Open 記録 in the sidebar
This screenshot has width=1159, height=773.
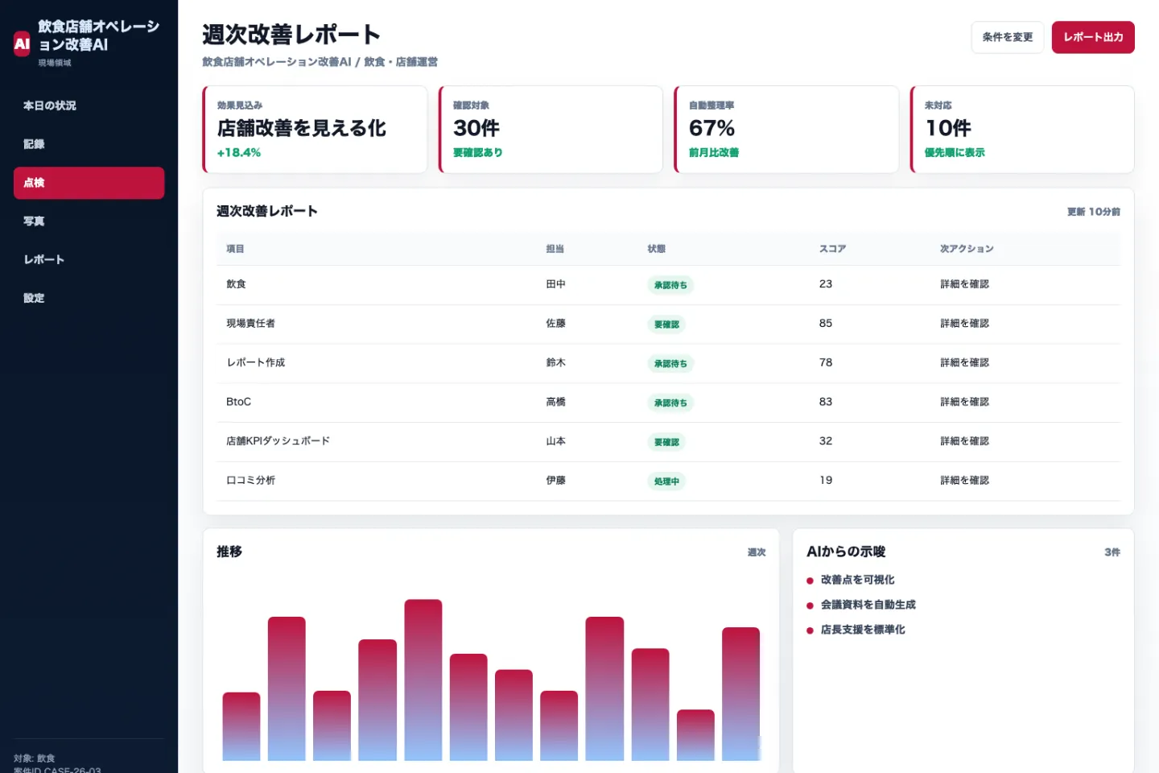point(89,144)
